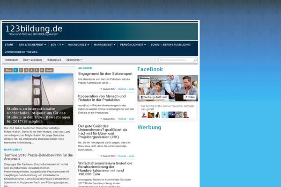Click weiter under Engagement für den Spitzensport
281x187 pixels.
(132, 89)
